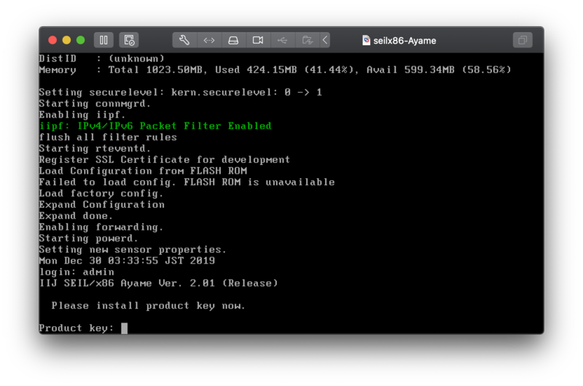583x386 pixels.
Task: Minimize the VM window
Action: (x=66, y=40)
